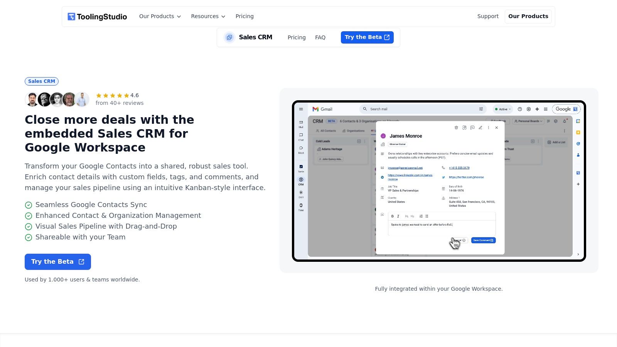This screenshot has height=347, width=617.
Task: Toggle the bulleted list formatting option
Action: pyautogui.click(x=427, y=216)
